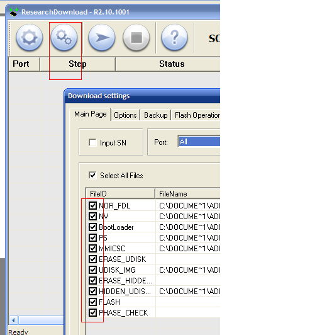Viewport: 322px width, 335px height.
Task: Uncheck the PS file checkbox
Action: click(92, 238)
